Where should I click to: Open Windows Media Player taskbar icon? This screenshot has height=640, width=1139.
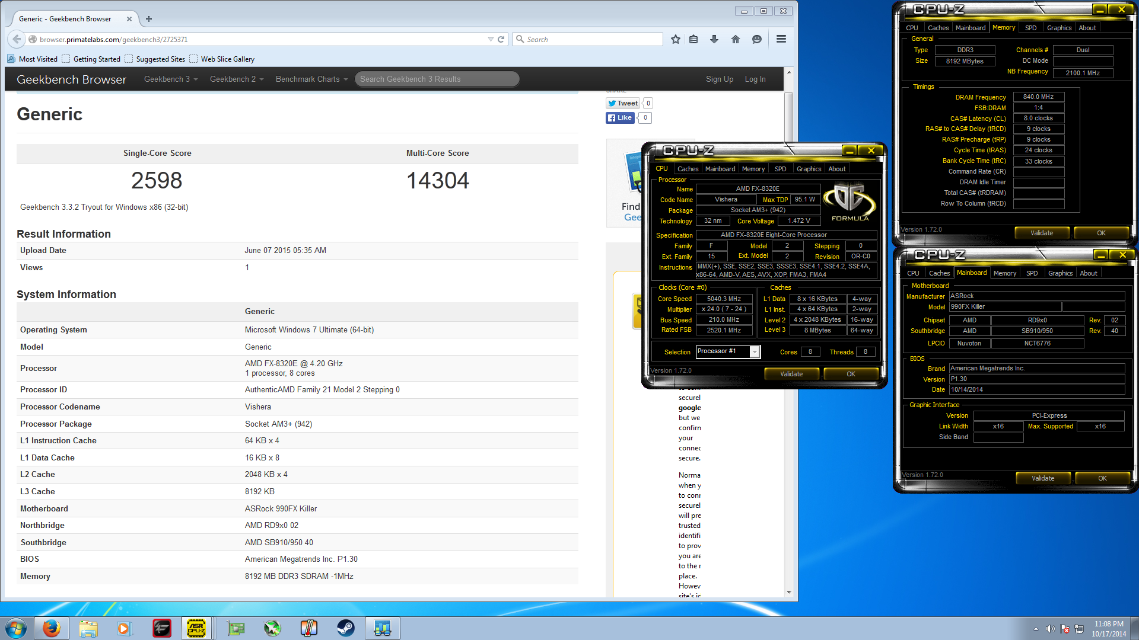point(124,628)
